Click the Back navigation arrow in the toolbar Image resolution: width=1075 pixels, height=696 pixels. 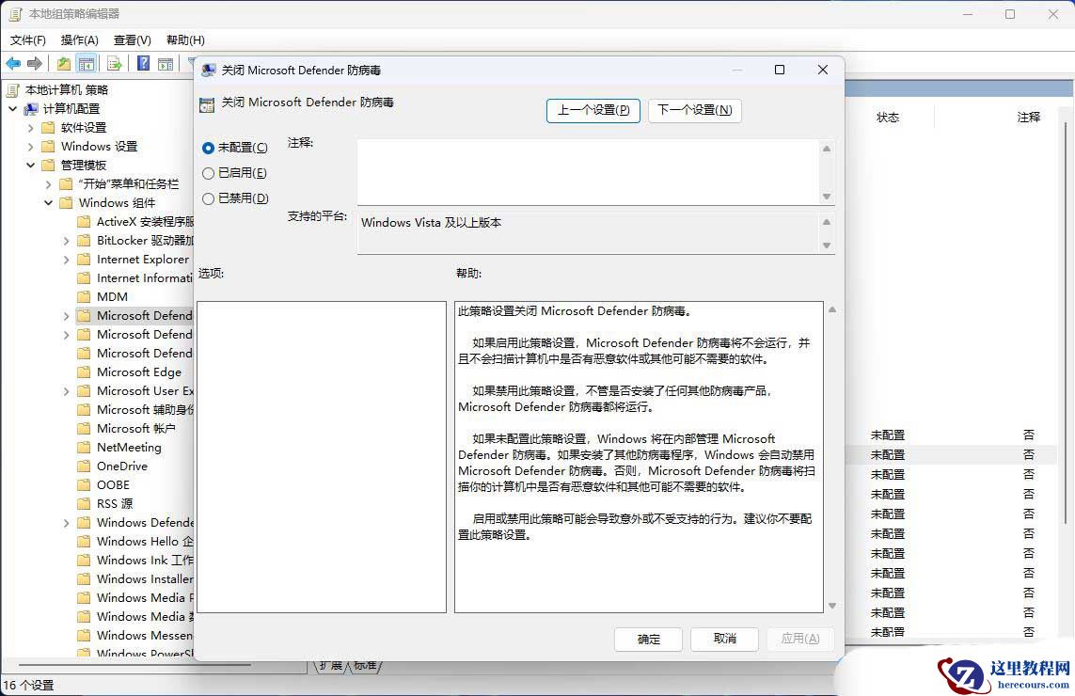(13, 63)
